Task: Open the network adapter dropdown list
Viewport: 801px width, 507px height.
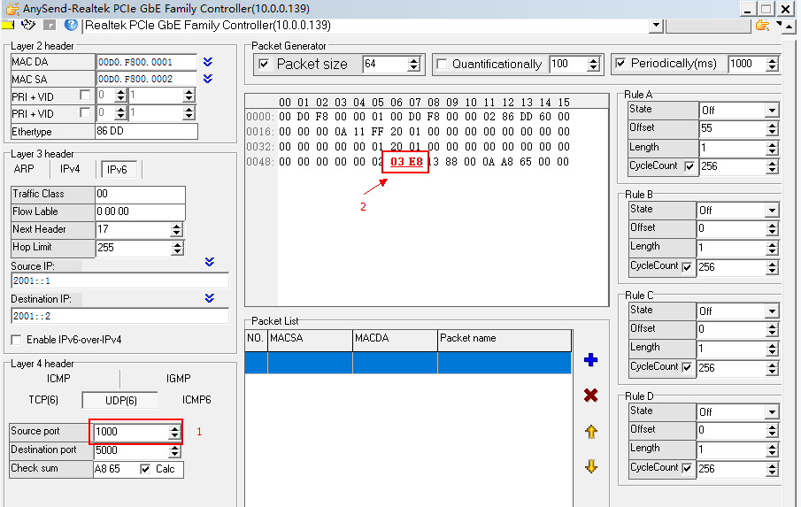Action: point(656,25)
